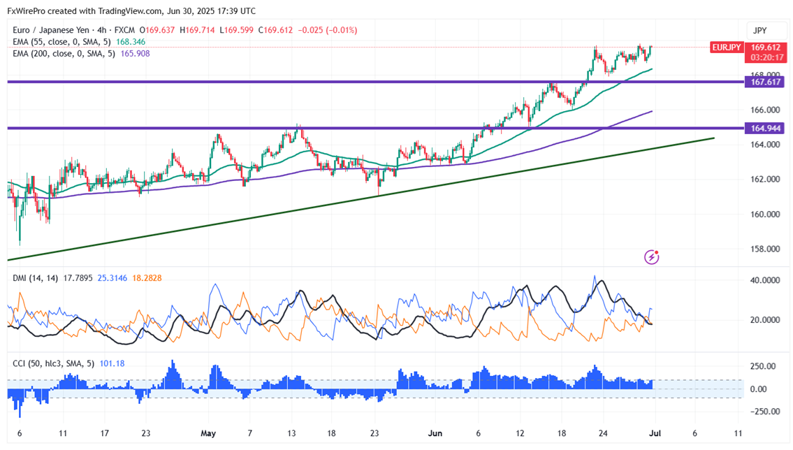Click the May date axis label

(x=208, y=433)
